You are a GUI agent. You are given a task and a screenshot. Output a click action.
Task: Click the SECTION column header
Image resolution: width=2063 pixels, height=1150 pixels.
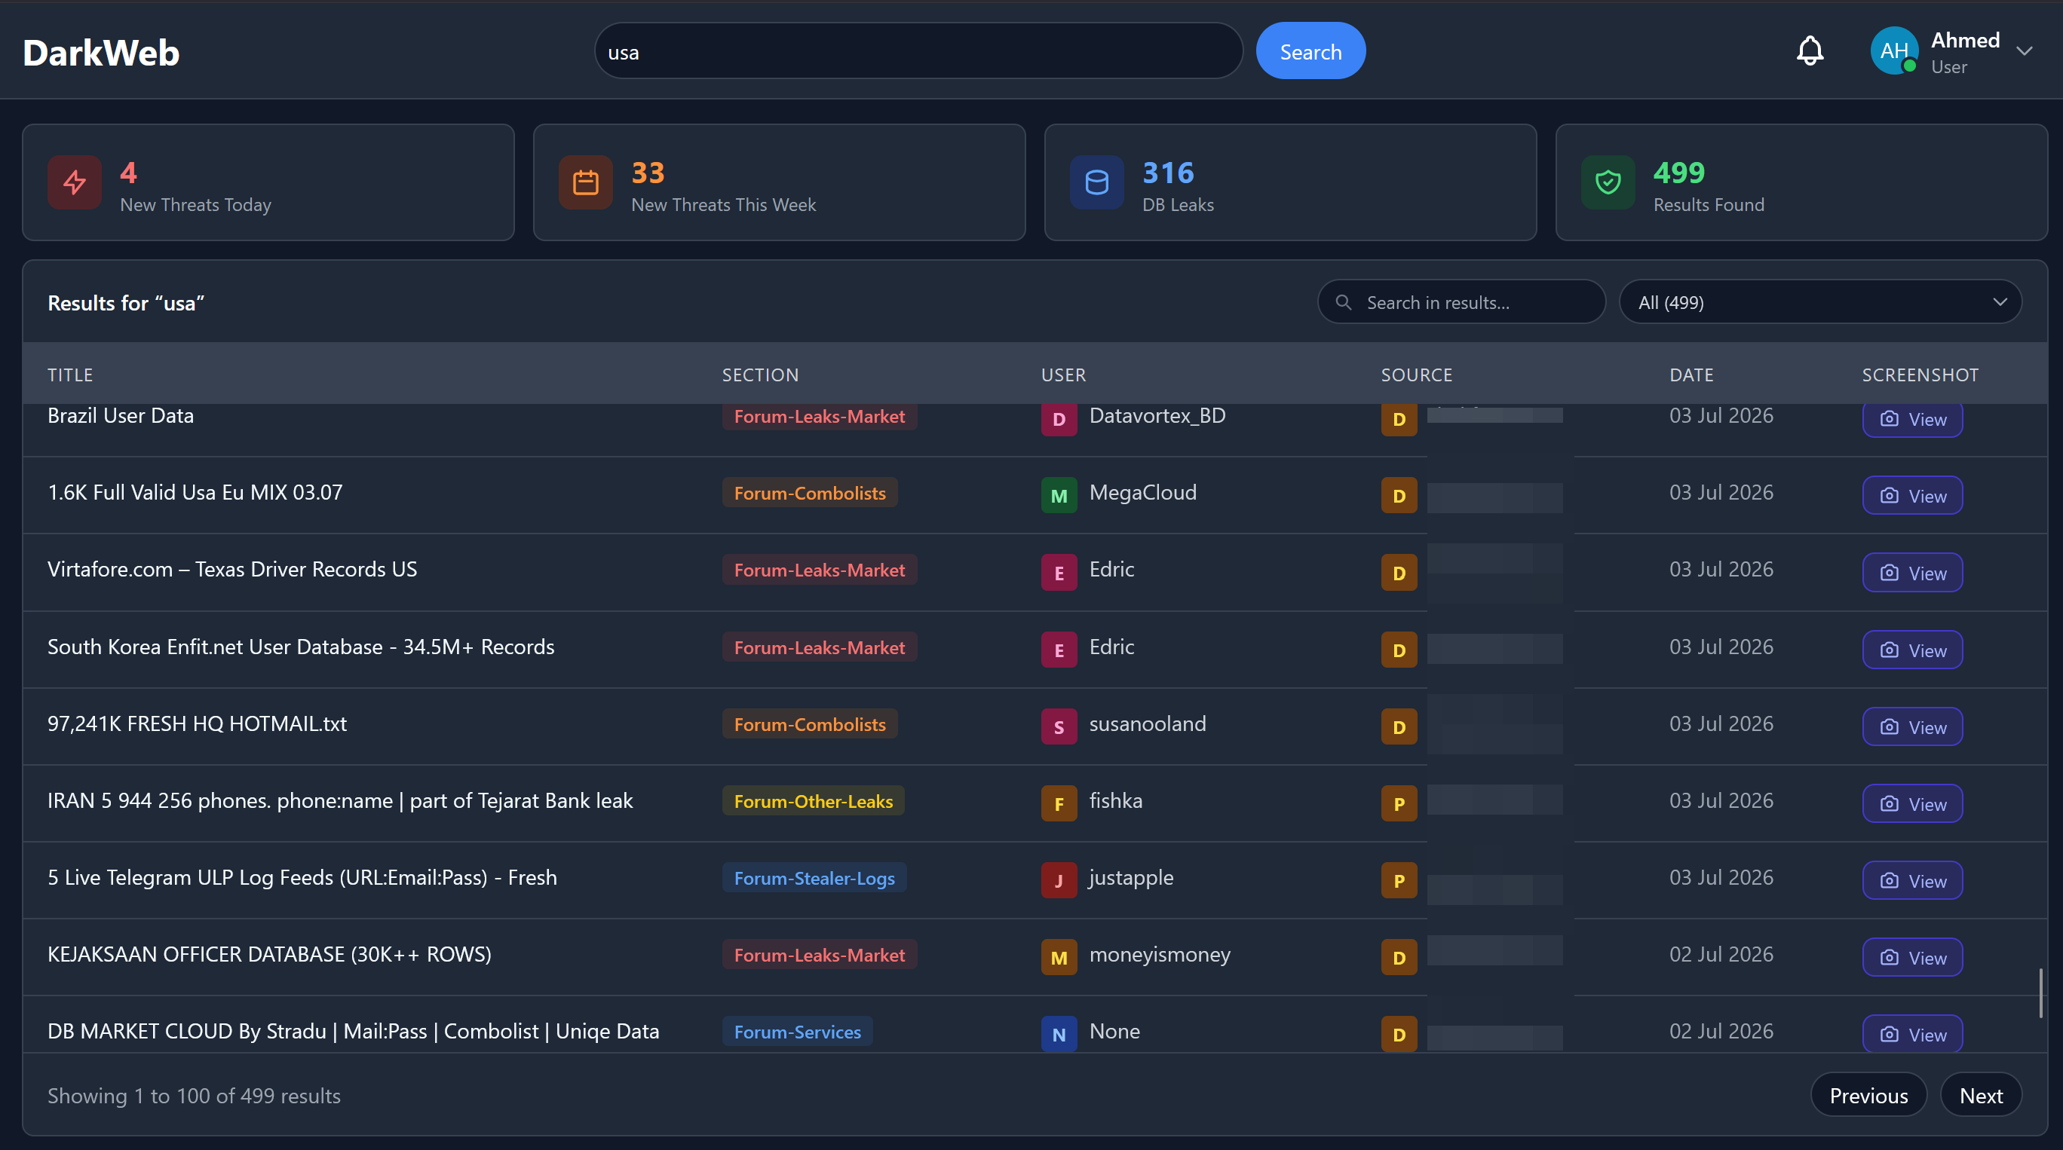(760, 375)
